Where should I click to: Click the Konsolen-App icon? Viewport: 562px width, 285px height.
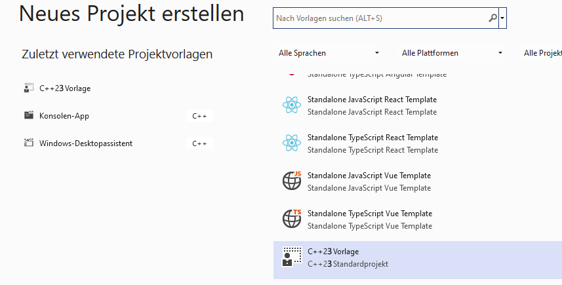(x=29, y=115)
